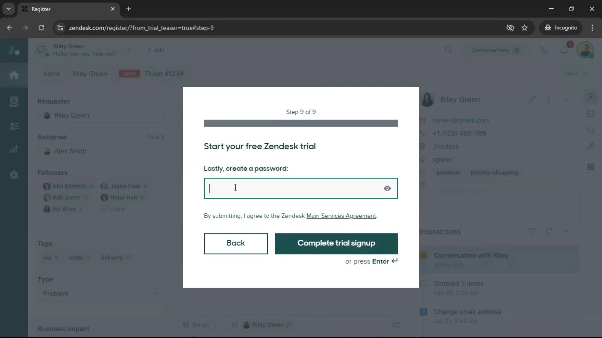Click the search magnifier icon
The width and height of the screenshot is (602, 338).
pyautogui.click(x=448, y=50)
